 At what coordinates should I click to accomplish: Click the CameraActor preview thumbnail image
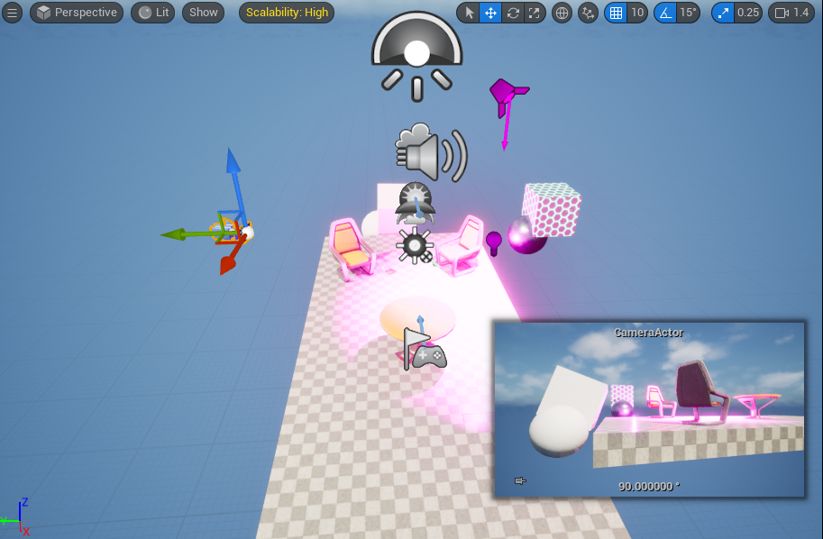click(650, 409)
